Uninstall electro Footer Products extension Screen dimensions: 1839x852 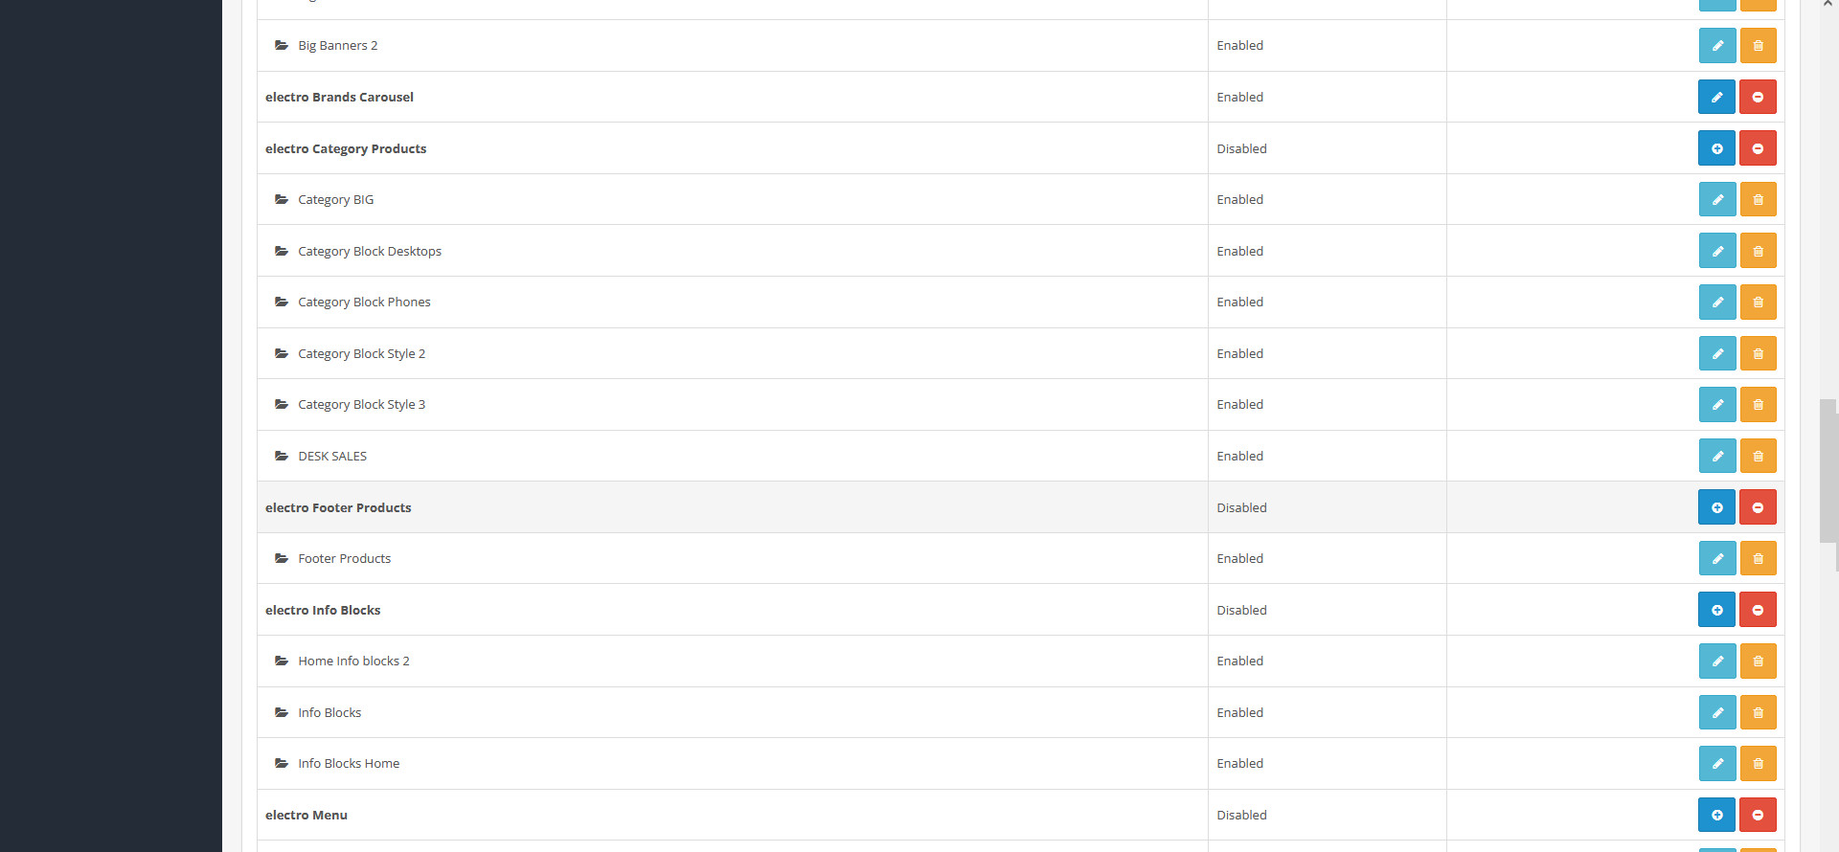(1758, 507)
